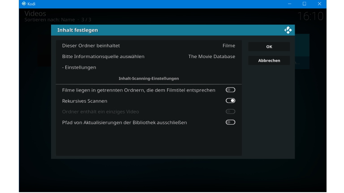Toggle 'Pfad von Aktualisierungen der Bibliothek ausschließen'

(x=230, y=122)
